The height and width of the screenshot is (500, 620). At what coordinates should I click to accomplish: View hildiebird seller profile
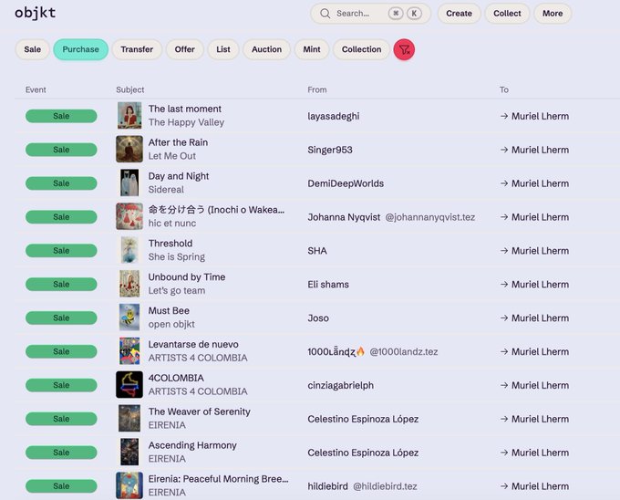328,485
